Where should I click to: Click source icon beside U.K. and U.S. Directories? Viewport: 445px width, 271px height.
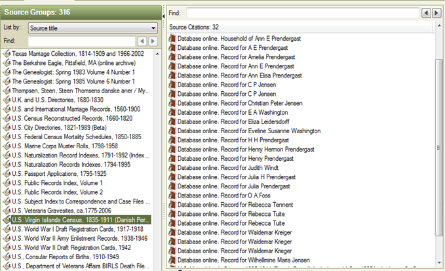[x=7, y=100]
